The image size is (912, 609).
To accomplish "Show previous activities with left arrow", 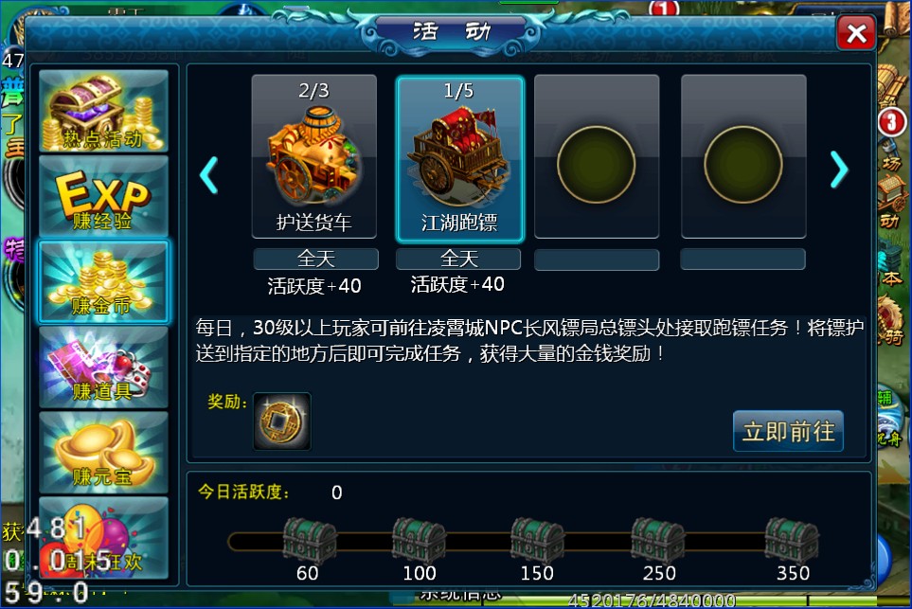I will point(208,174).
